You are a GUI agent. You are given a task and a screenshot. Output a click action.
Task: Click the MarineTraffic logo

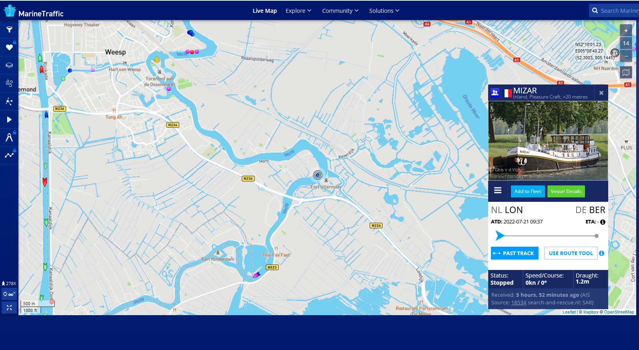(x=34, y=11)
